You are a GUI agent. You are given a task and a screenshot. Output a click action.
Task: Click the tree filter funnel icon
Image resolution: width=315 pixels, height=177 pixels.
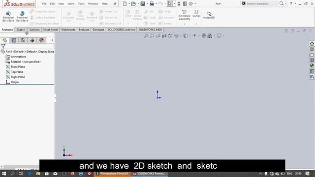click(3, 46)
